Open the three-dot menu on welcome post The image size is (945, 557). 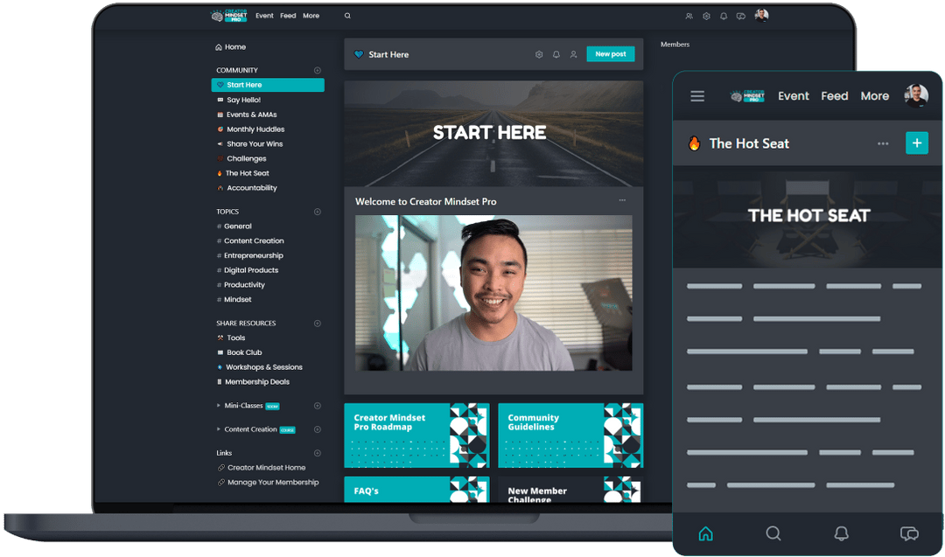622,200
